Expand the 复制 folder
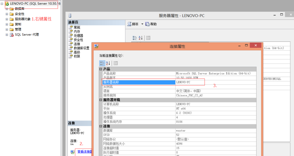The image size is (294, 156). pyautogui.click(x=7, y=24)
